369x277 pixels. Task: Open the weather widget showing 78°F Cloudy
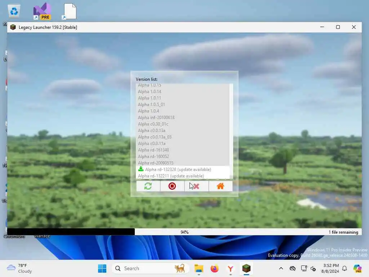[19, 268]
